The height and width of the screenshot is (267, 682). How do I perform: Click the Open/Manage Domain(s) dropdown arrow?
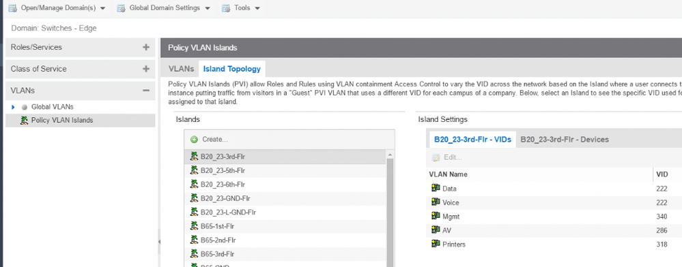tap(102, 8)
